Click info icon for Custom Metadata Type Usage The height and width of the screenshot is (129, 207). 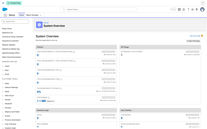coord(61,88)
